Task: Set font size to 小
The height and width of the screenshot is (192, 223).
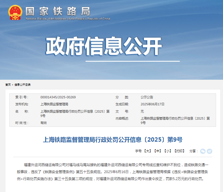Action: [167, 151]
